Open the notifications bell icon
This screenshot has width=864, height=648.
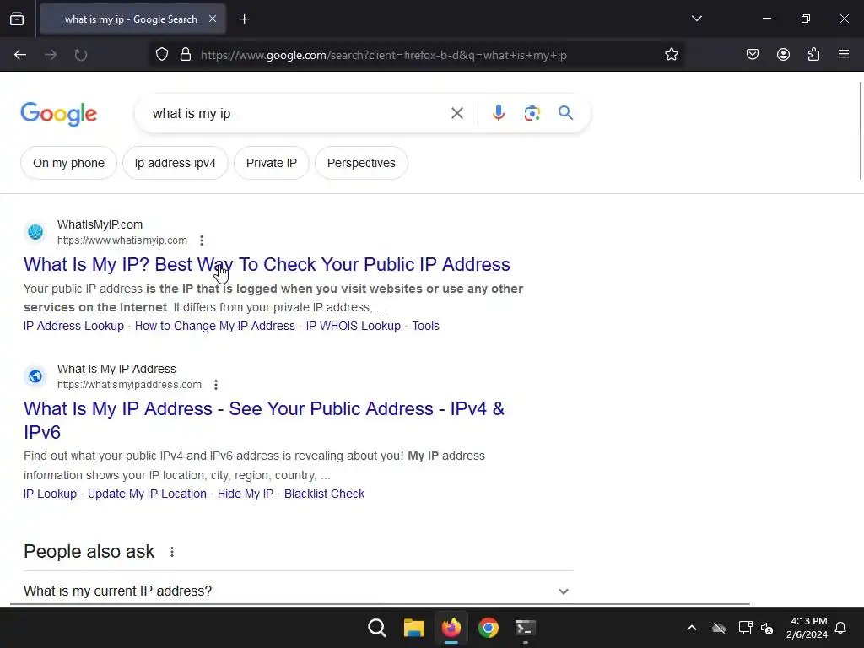tap(840, 628)
